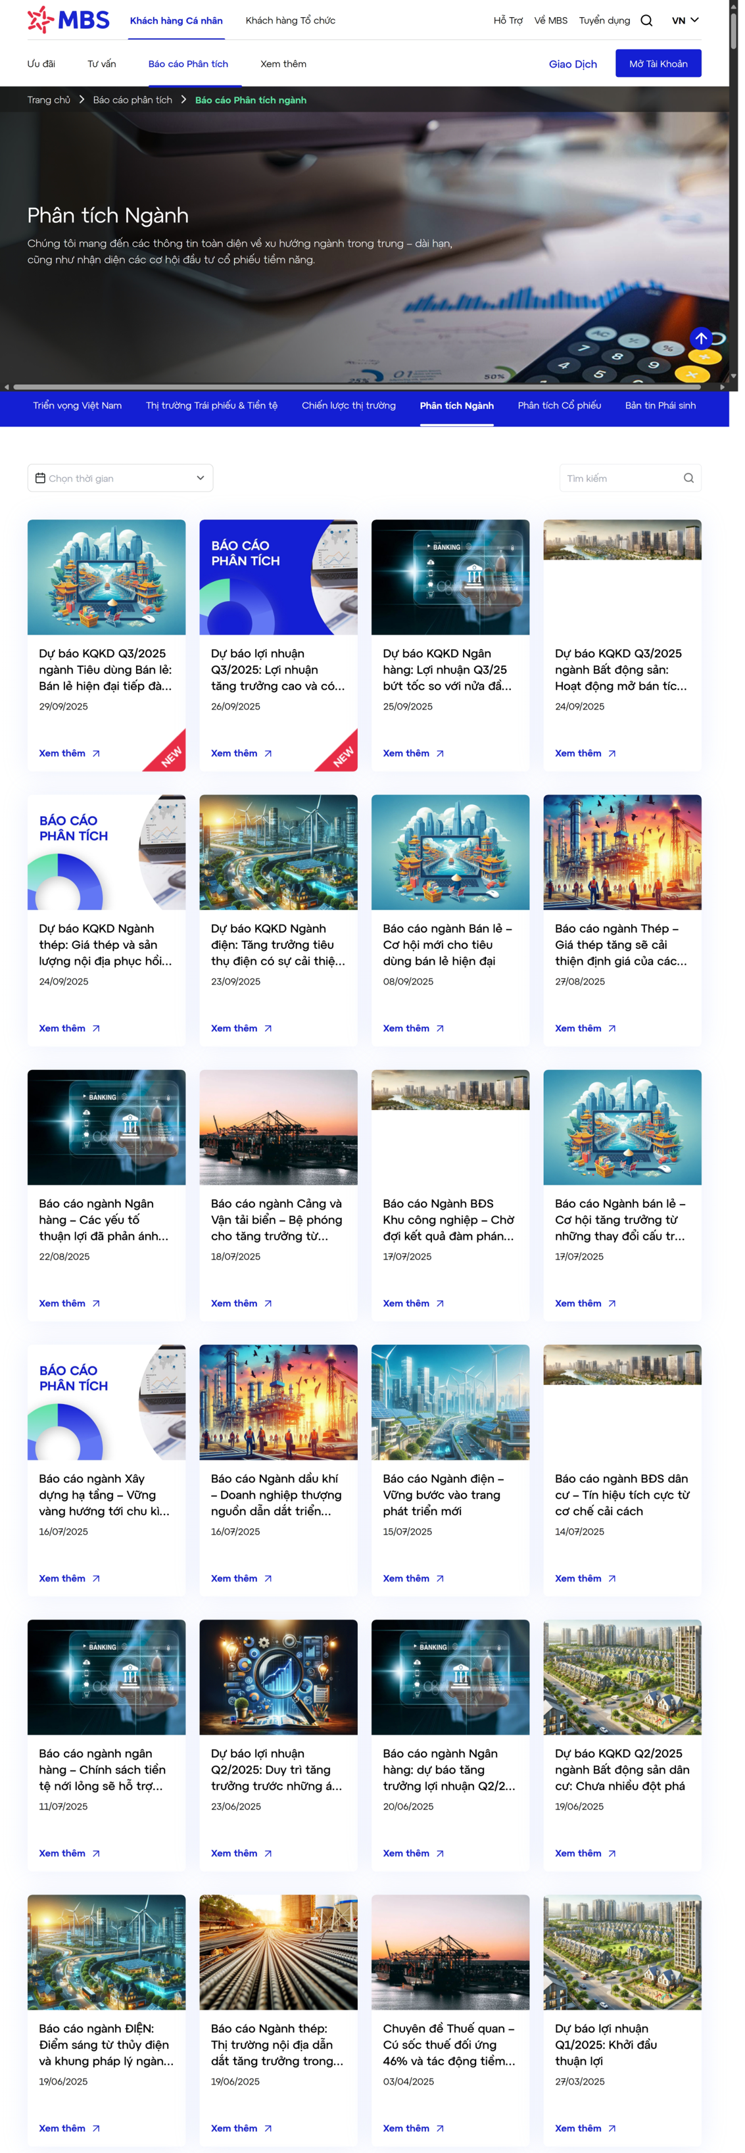Click arrow icon next to 29/09/2025 Xem thêm
Image resolution: width=745 pixels, height=2153 pixels.
coord(96,753)
